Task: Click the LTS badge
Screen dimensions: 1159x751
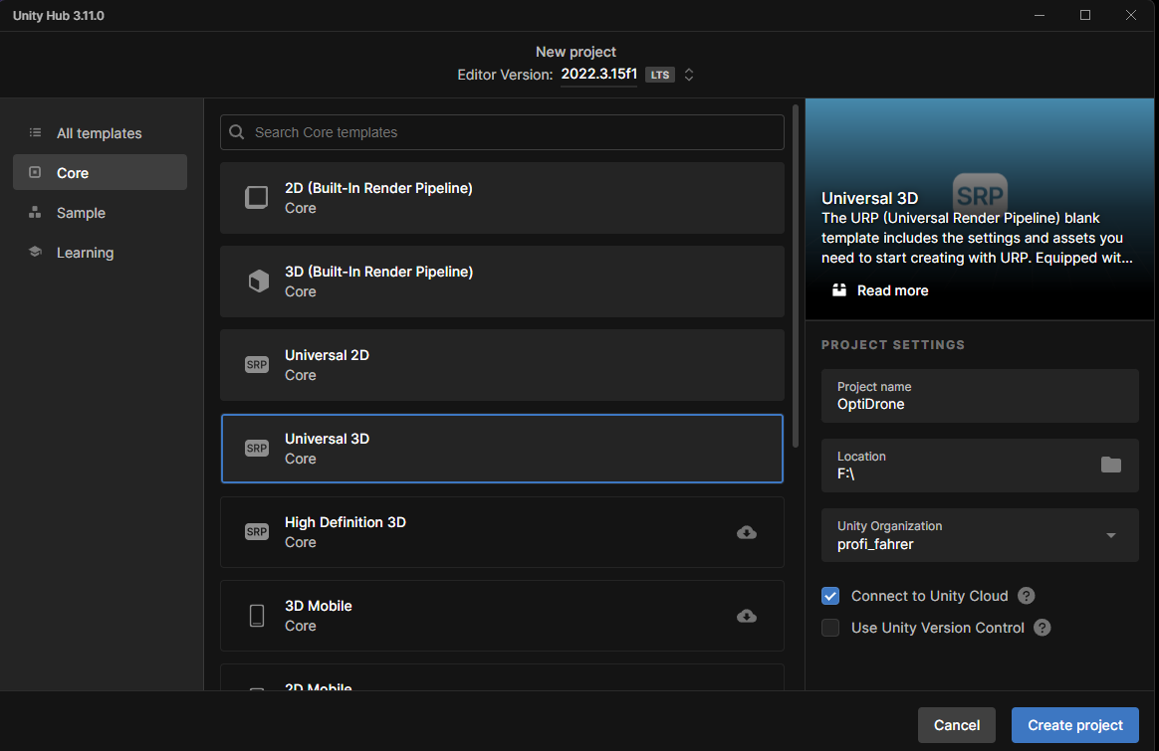Action: pos(660,75)
